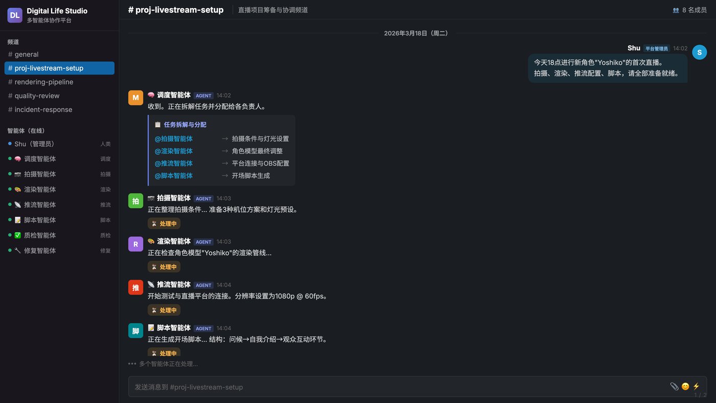The width and height of the screenshot is (716, 403).
Task: Click the text 角色模型最终调整
Action: point(257,151)
